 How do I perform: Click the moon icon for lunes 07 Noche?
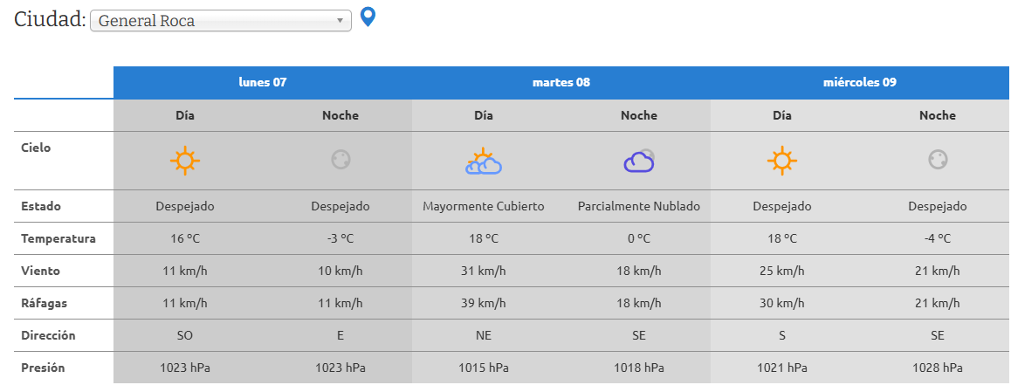click(x=340, y=159)
